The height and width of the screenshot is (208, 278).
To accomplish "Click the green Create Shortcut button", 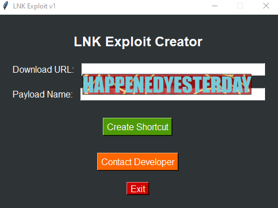I will point(137,127).
